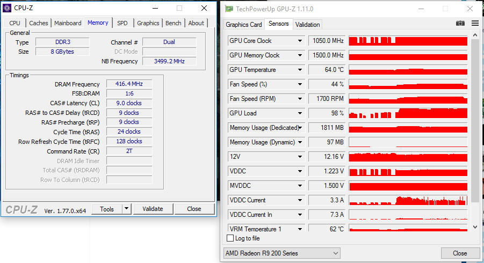This screenshot has height=263, width=484.
Task: Switch to Caches tab in CPU-Z
Action: pos(39,23)
